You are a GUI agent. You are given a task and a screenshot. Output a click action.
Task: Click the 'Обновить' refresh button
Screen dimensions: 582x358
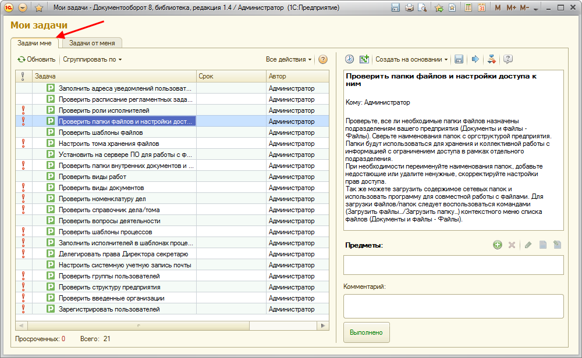[x=36, y=59]
